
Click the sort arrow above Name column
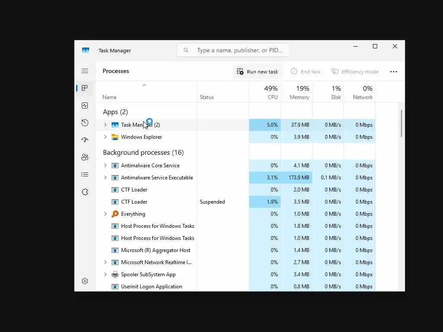(x=144, y=85)
